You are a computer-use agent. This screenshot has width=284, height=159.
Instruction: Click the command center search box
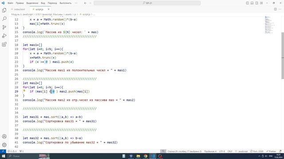pyautogui.click(x=147, y=3)
